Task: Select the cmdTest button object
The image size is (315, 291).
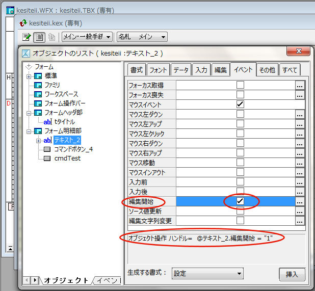Action: (x=67, y=158)
